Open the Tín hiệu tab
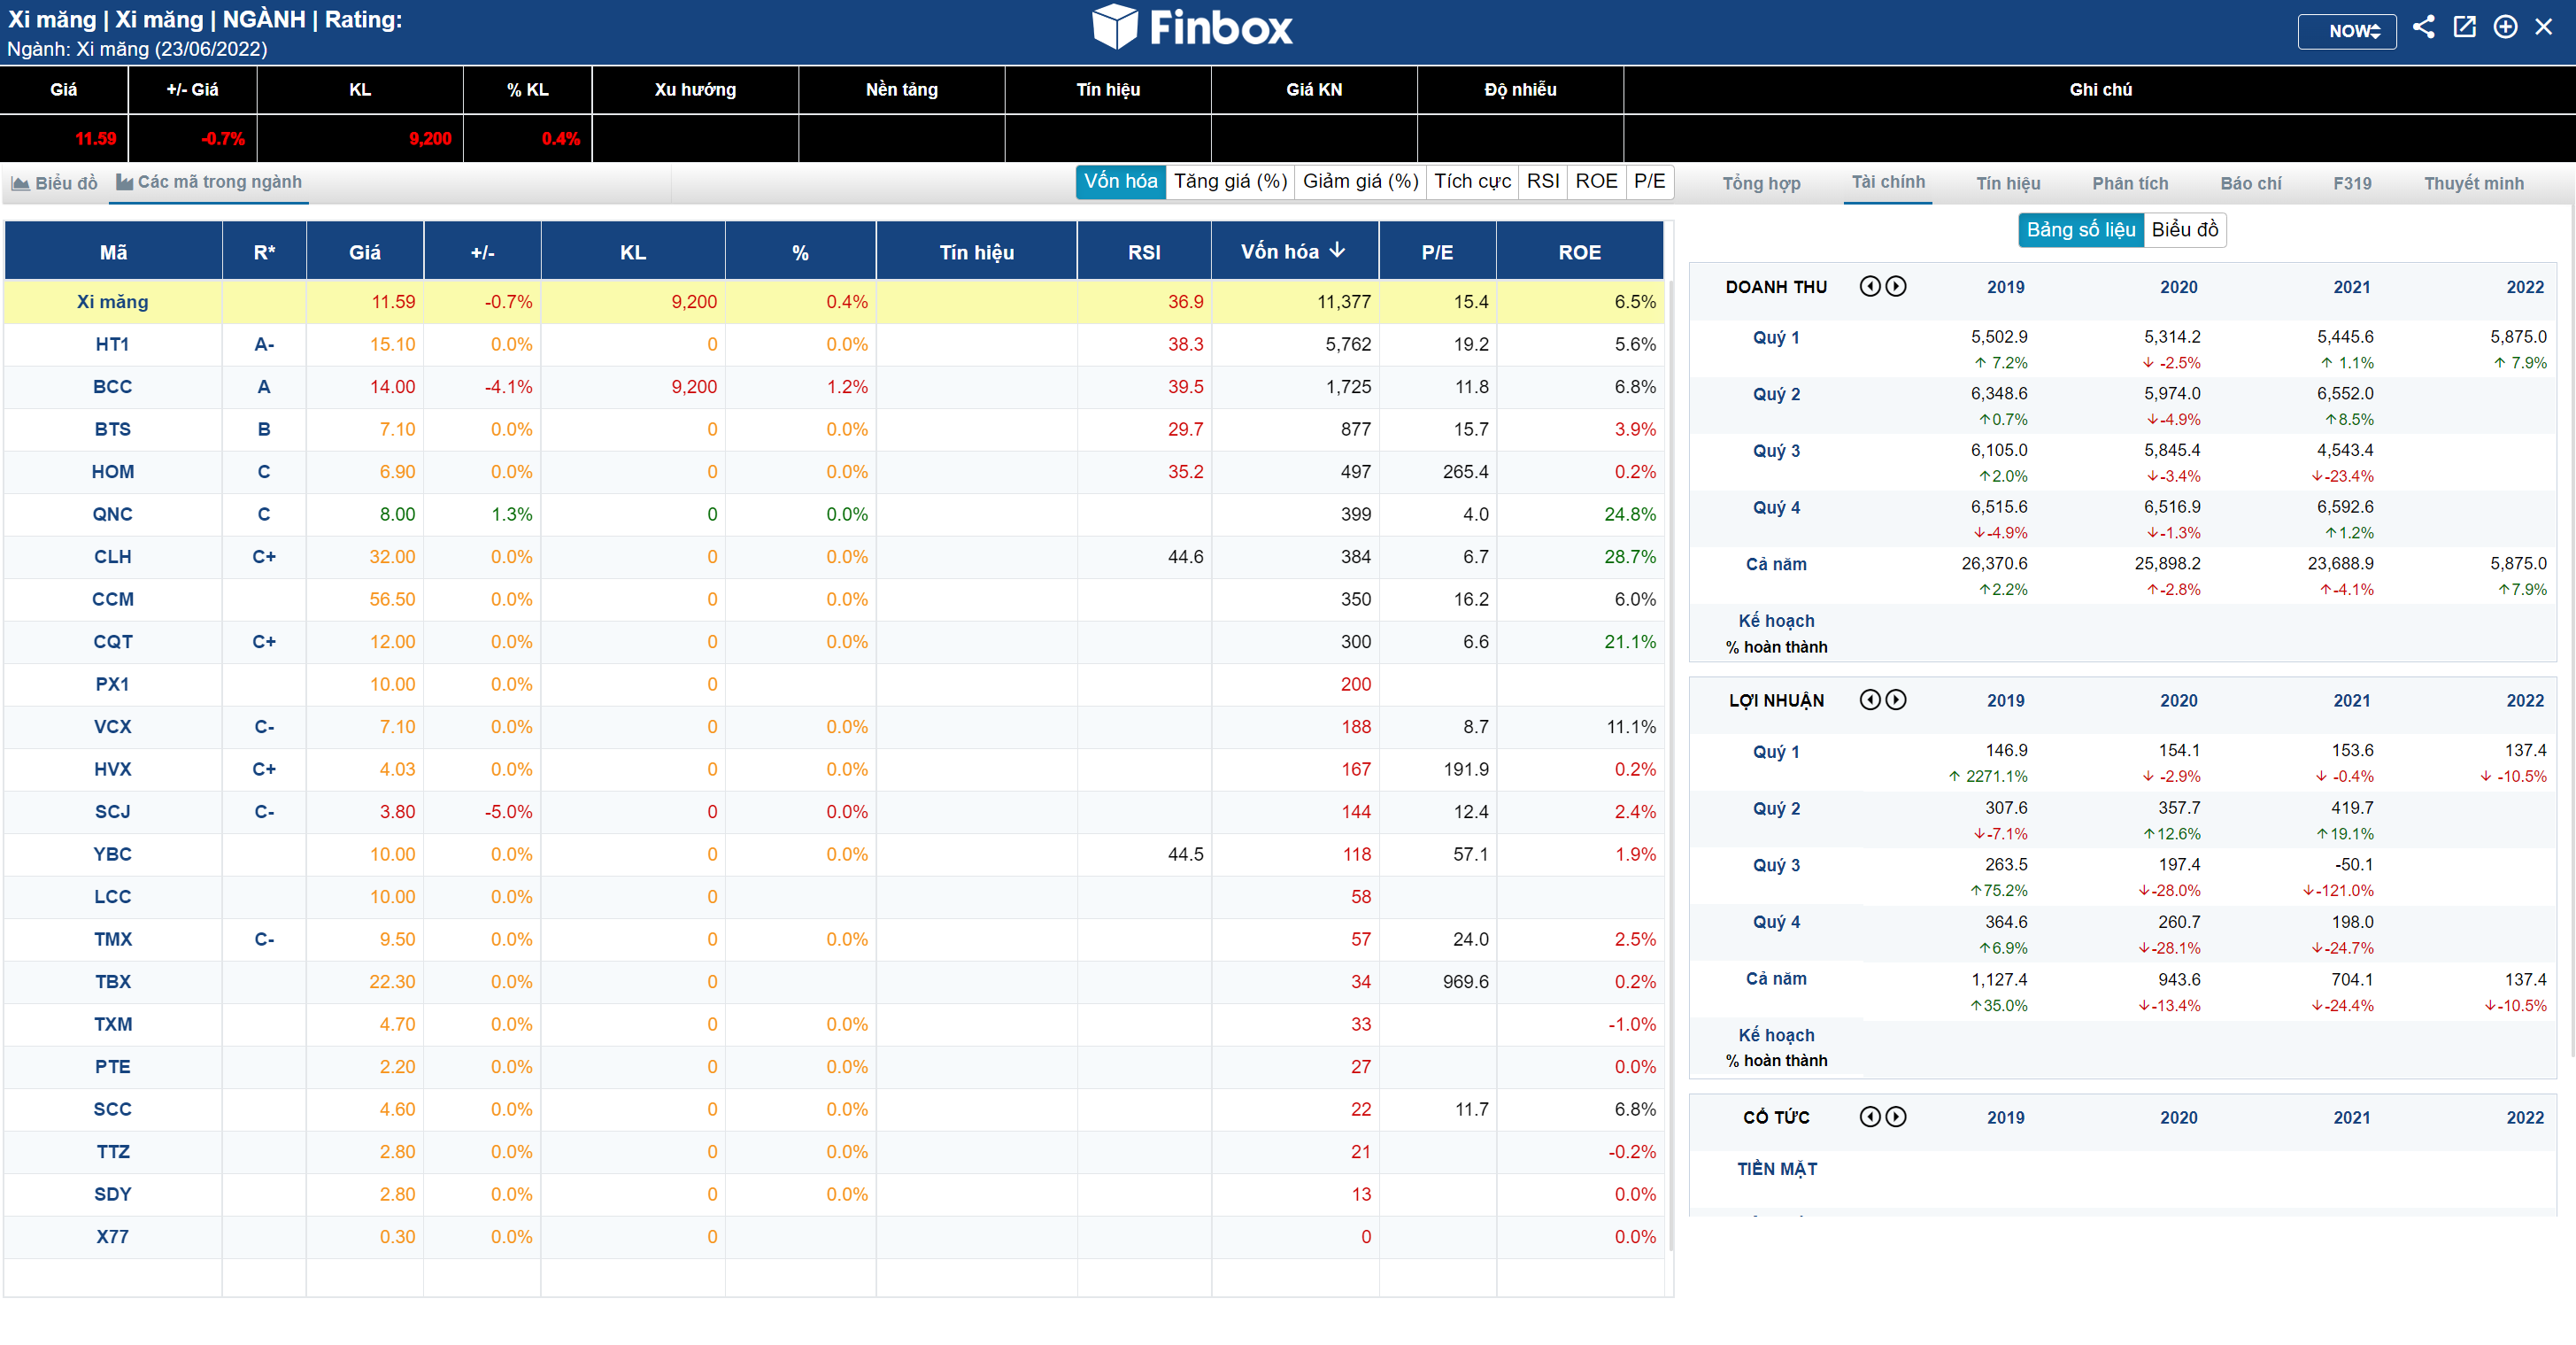Screen dimensions: 2576x1345 pyautogui.click(x=2007, y=183)
